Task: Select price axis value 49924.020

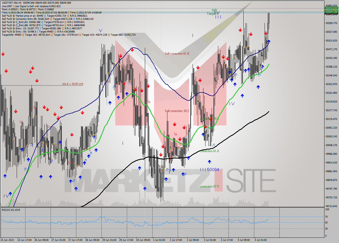Action: point(331,163)
